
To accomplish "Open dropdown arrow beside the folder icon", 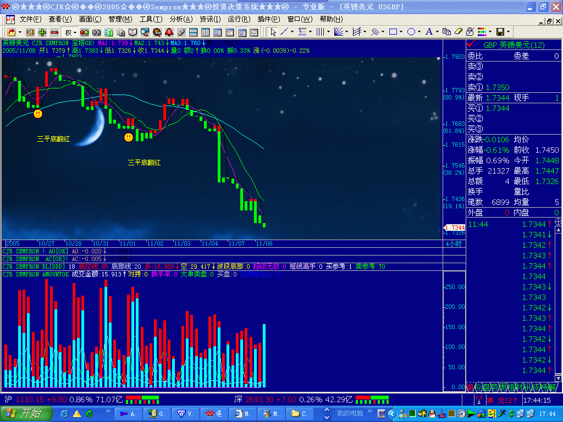I will pos(20,32).
